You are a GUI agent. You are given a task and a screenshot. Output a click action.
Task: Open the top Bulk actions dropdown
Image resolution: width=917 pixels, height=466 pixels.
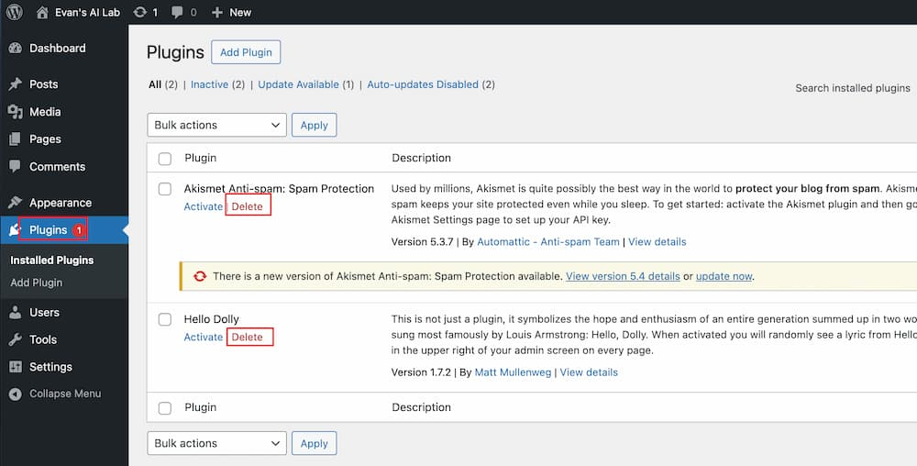point(217,125)
